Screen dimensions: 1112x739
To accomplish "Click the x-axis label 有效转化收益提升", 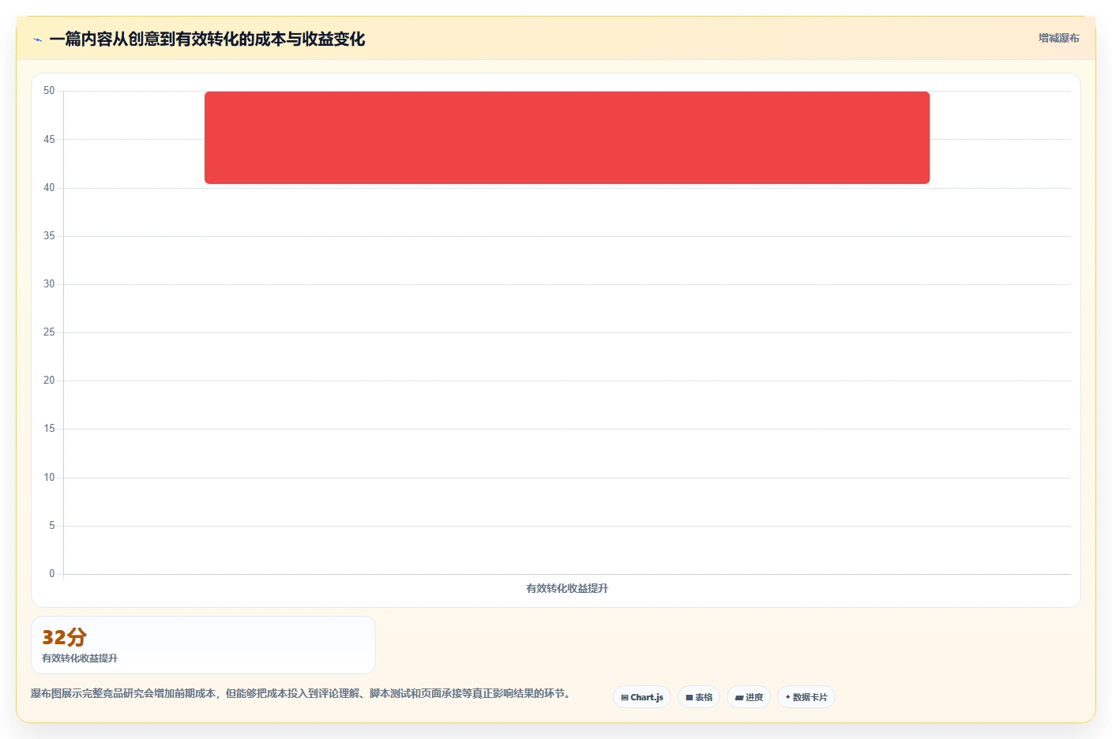I will 567,588.
